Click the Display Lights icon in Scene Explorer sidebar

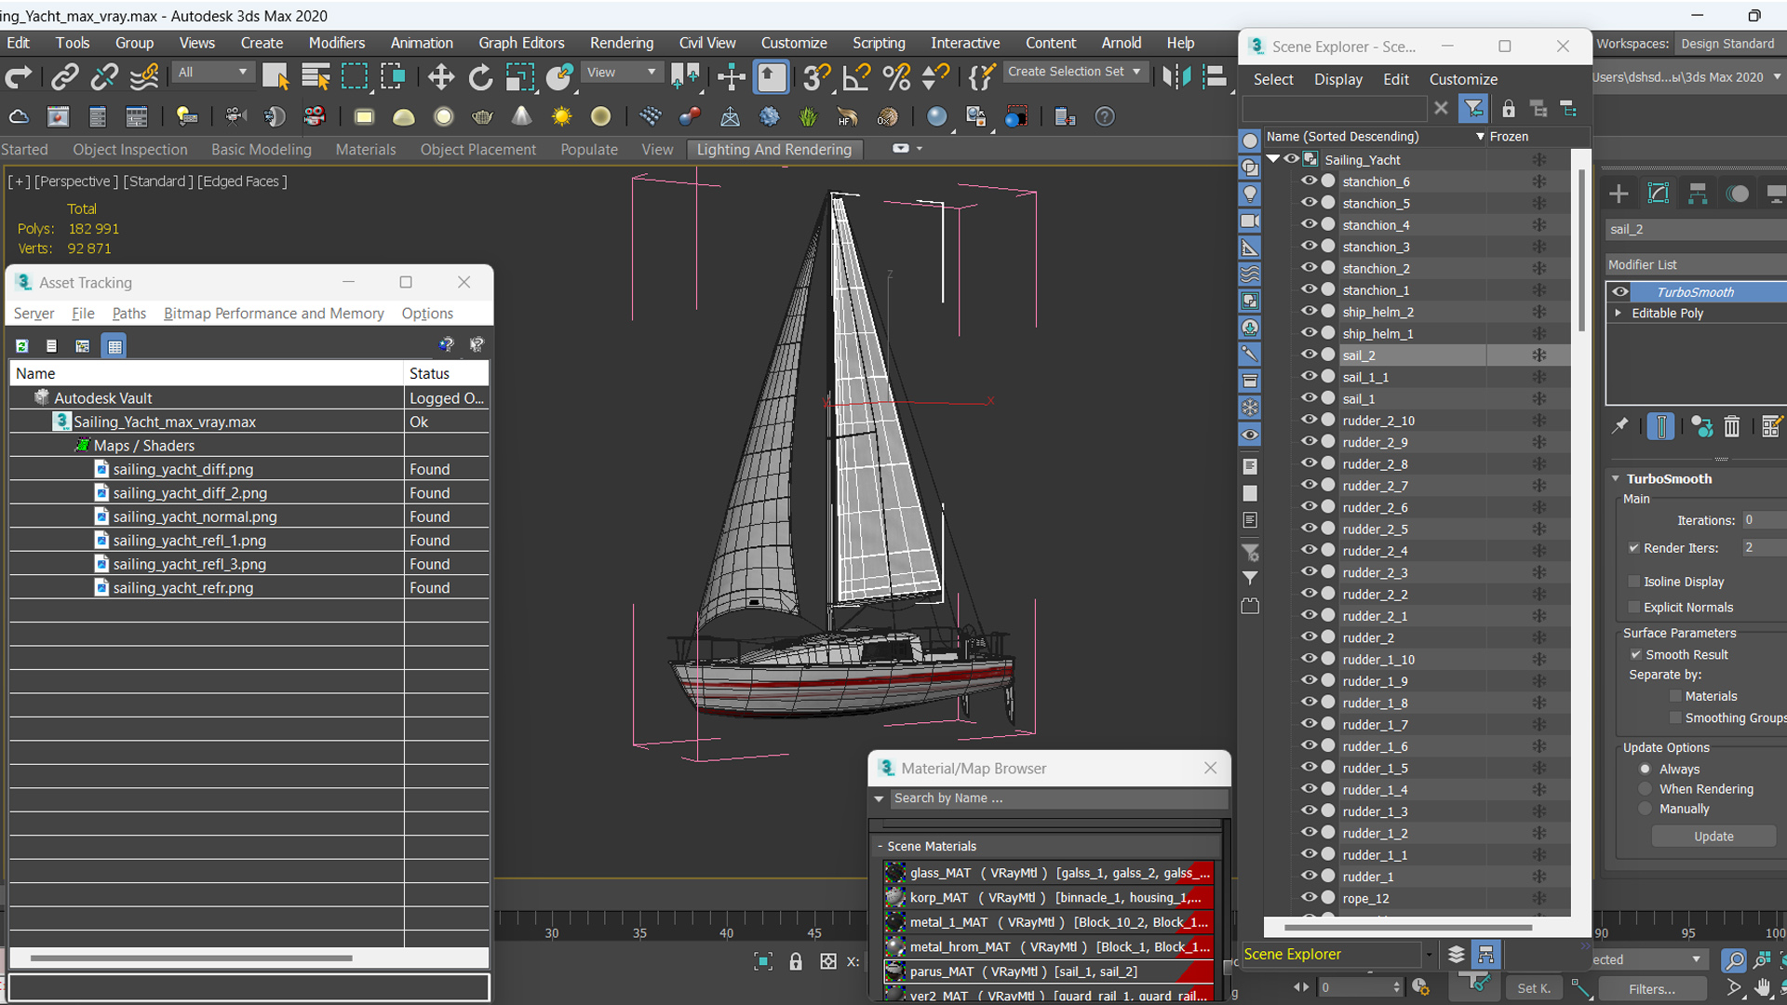click(1250, 194)
